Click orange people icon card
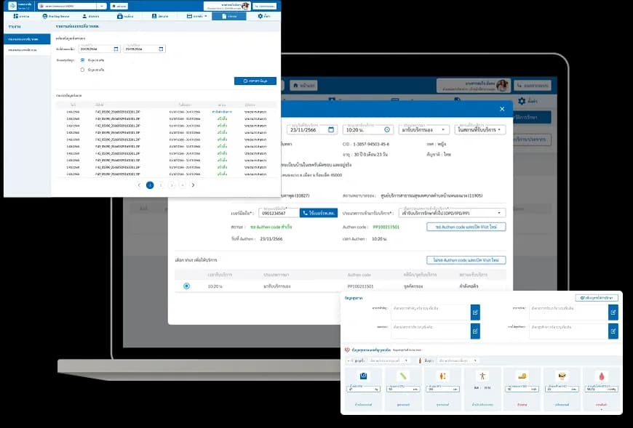This screenshot has width=633, height=428. tap(442, 376)
